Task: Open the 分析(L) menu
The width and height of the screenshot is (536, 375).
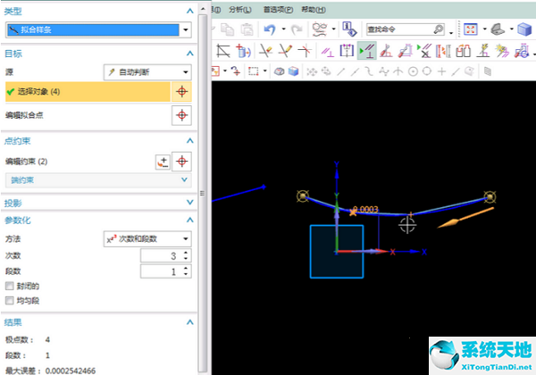Action: pyautogui.click(x=240, y=10)
